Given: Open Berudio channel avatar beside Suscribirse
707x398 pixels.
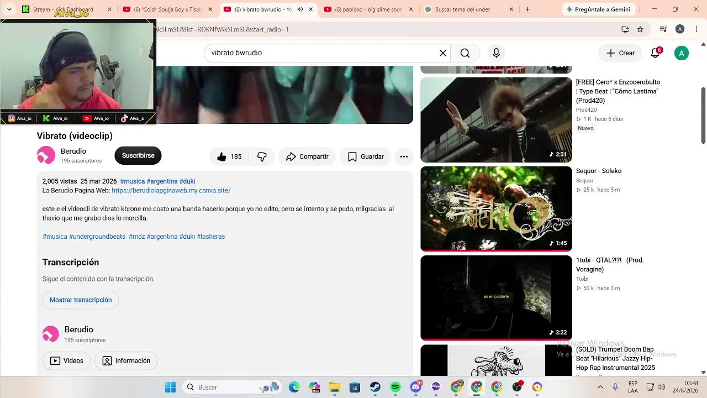Looking at the screenshot, I should (x=46, y=155).
